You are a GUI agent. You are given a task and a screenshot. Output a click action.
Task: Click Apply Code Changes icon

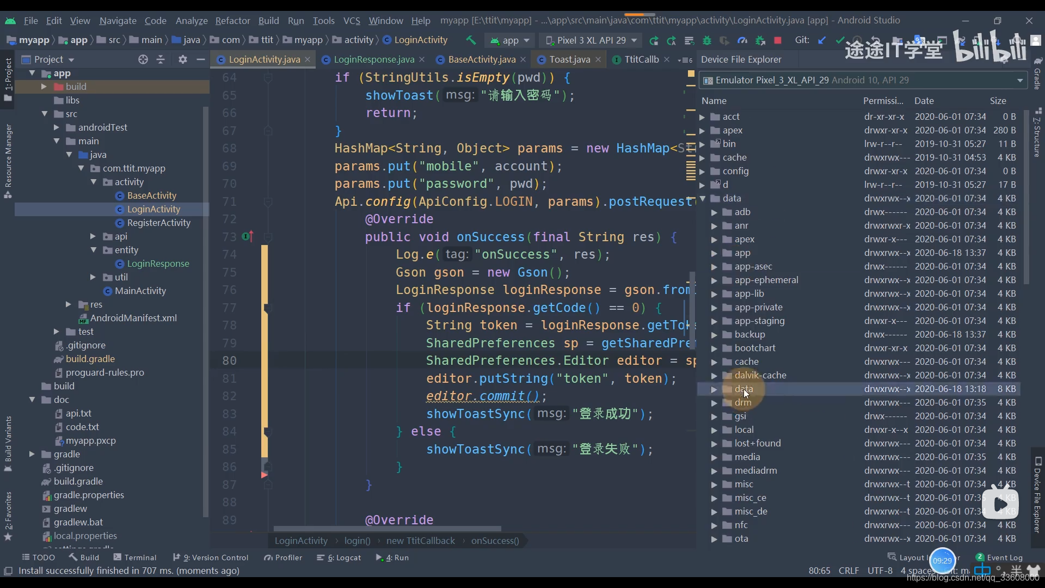coord(689,40)
